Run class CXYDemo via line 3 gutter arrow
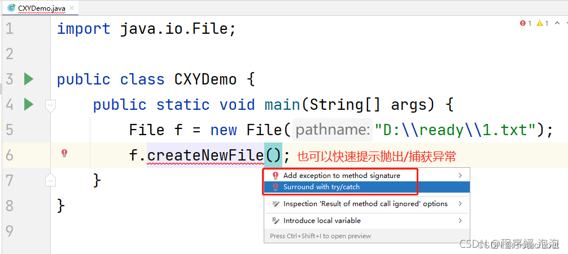 pos(29,79)
